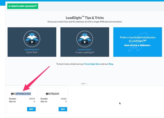The height and width of the screenshot is (118, 164).
Task: Click the Quick Start video caption
Action: click(x=32, y=52)
